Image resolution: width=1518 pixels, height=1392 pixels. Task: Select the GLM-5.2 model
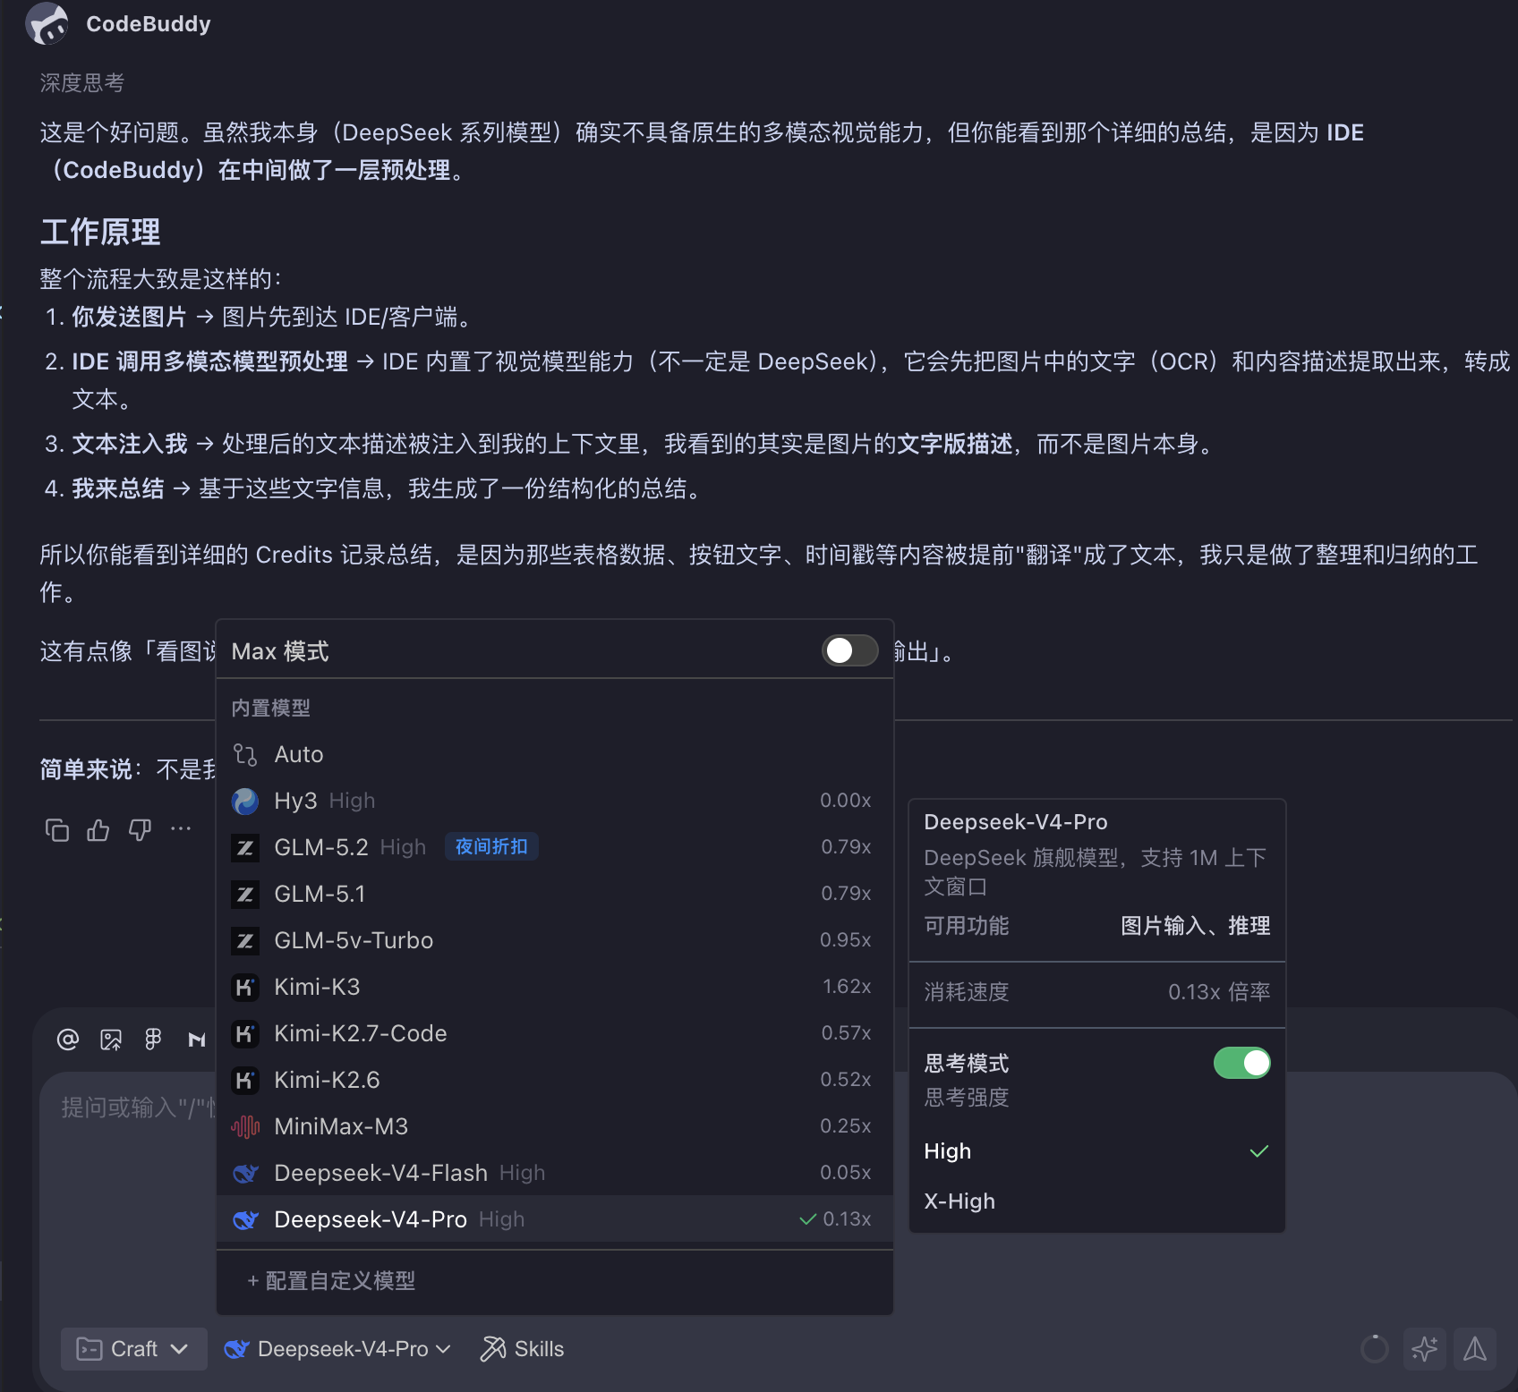pyautogui.click(x=555, y=847)
